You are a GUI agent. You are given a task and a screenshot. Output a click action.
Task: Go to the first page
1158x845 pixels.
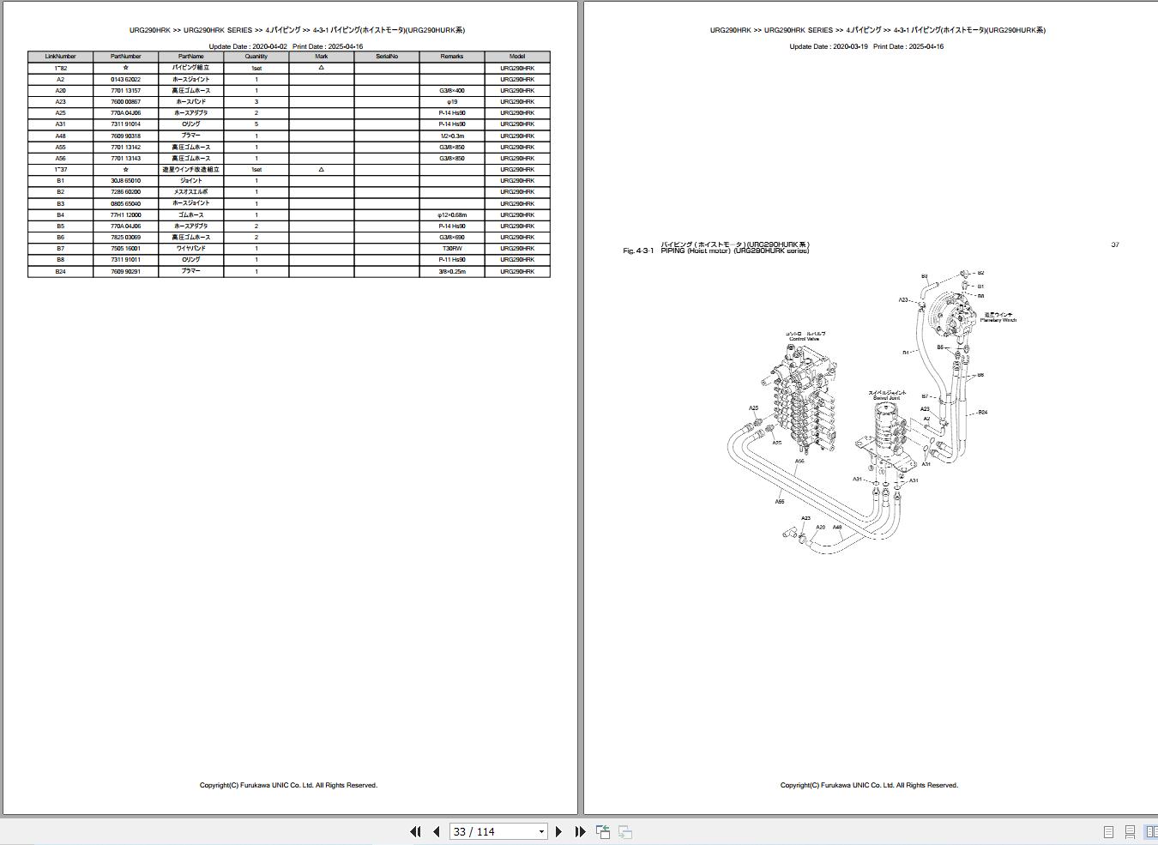pos(415,831)
